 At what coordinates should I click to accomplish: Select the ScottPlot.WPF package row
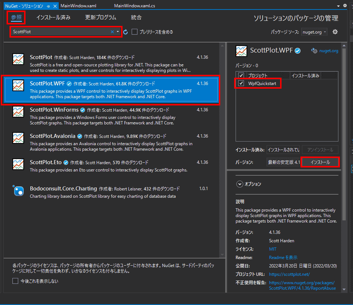click(x=112, y=90)
